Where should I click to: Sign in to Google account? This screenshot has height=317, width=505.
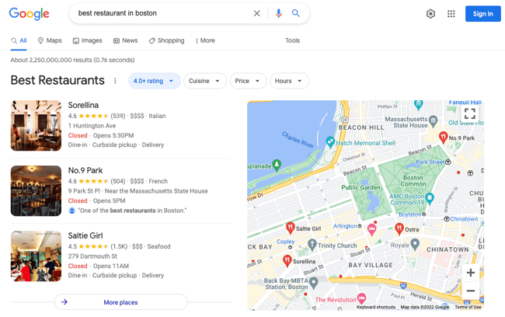482,14
